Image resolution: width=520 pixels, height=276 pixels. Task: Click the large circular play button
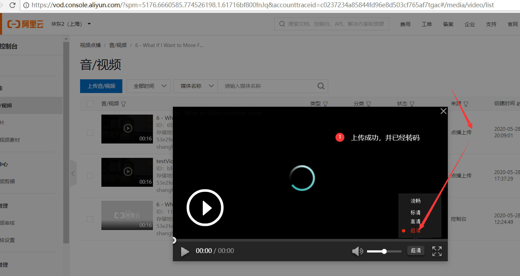click(205, 208)
